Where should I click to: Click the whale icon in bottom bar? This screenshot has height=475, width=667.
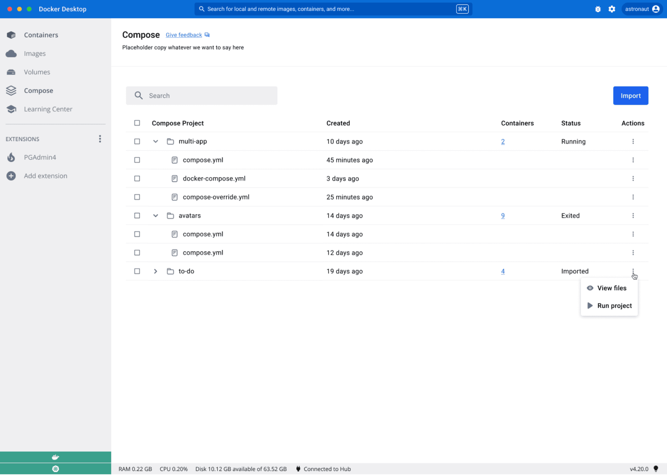[55, 457]
